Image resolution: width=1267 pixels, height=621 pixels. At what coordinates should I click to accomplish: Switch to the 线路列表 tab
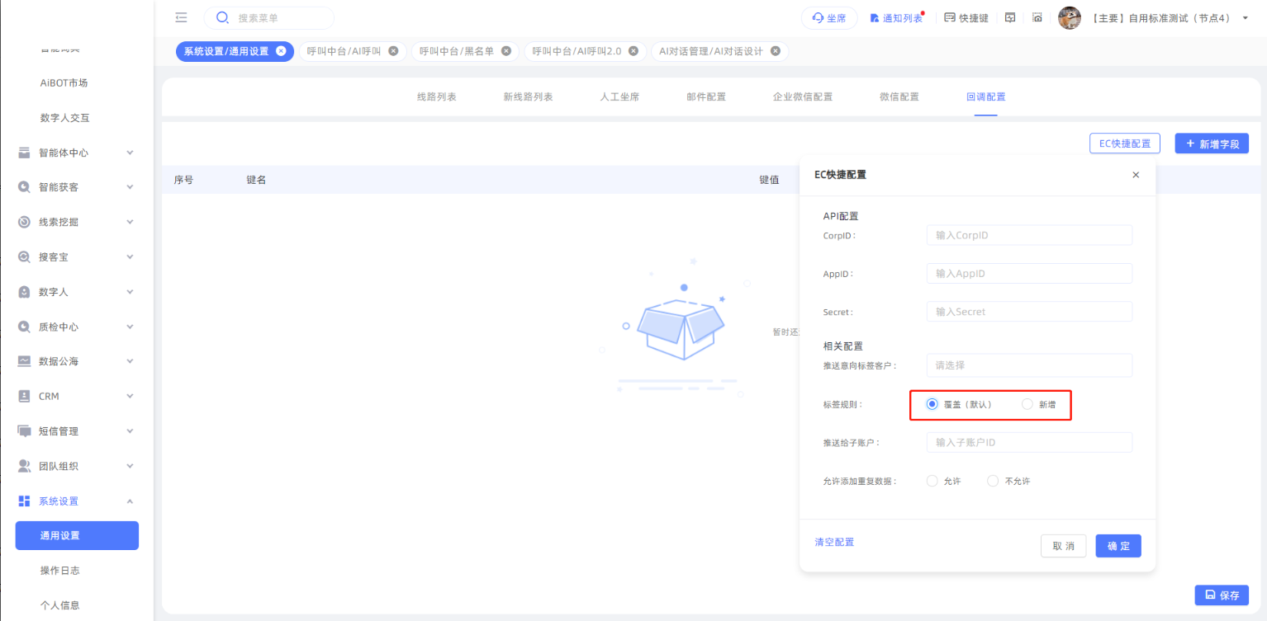point(437,96)
